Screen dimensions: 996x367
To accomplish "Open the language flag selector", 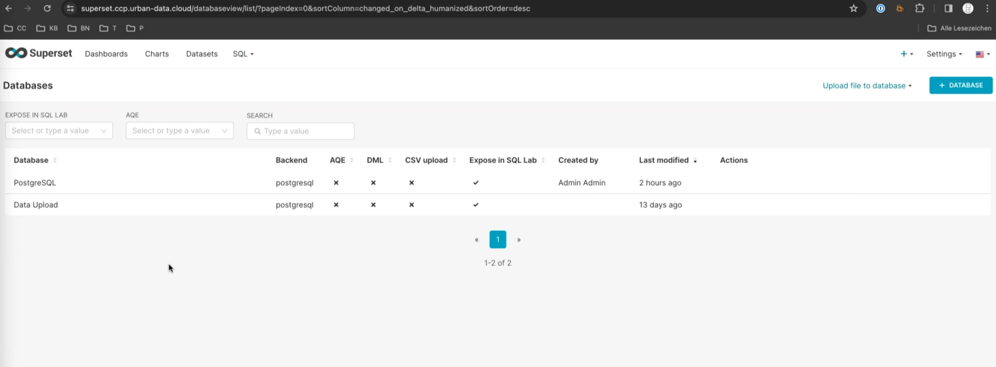I will [x=982, y=54].
